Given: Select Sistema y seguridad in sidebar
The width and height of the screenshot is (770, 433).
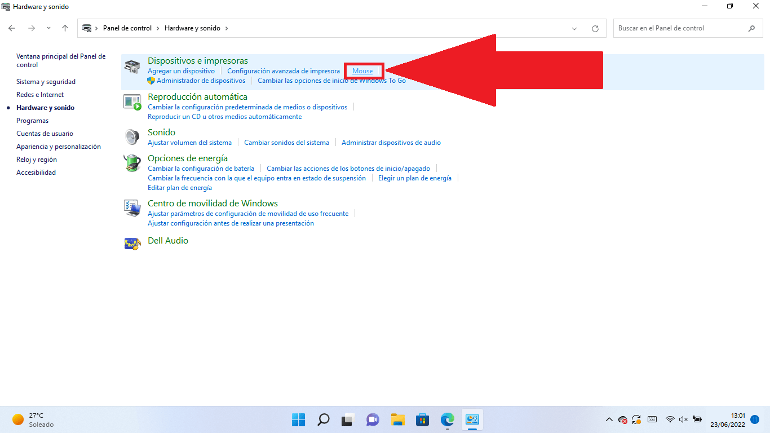Looking at the screenshot, I should (46, 82).
